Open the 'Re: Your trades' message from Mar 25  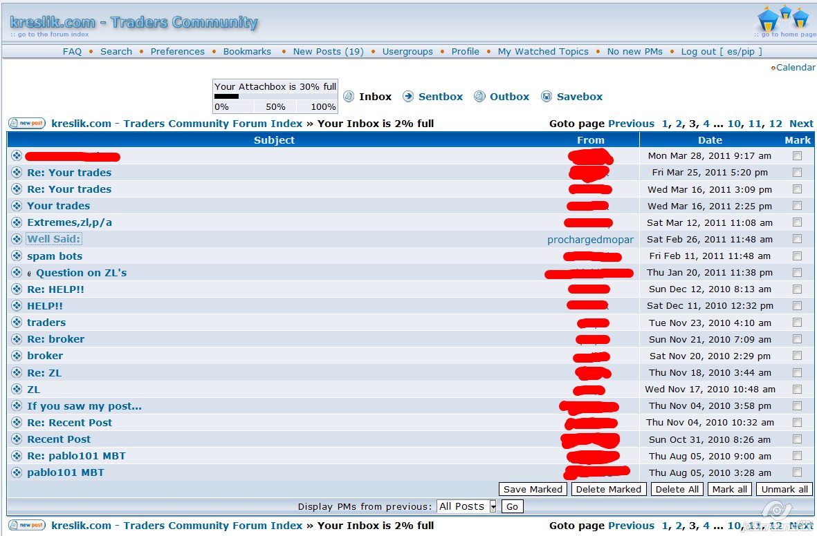69,172
